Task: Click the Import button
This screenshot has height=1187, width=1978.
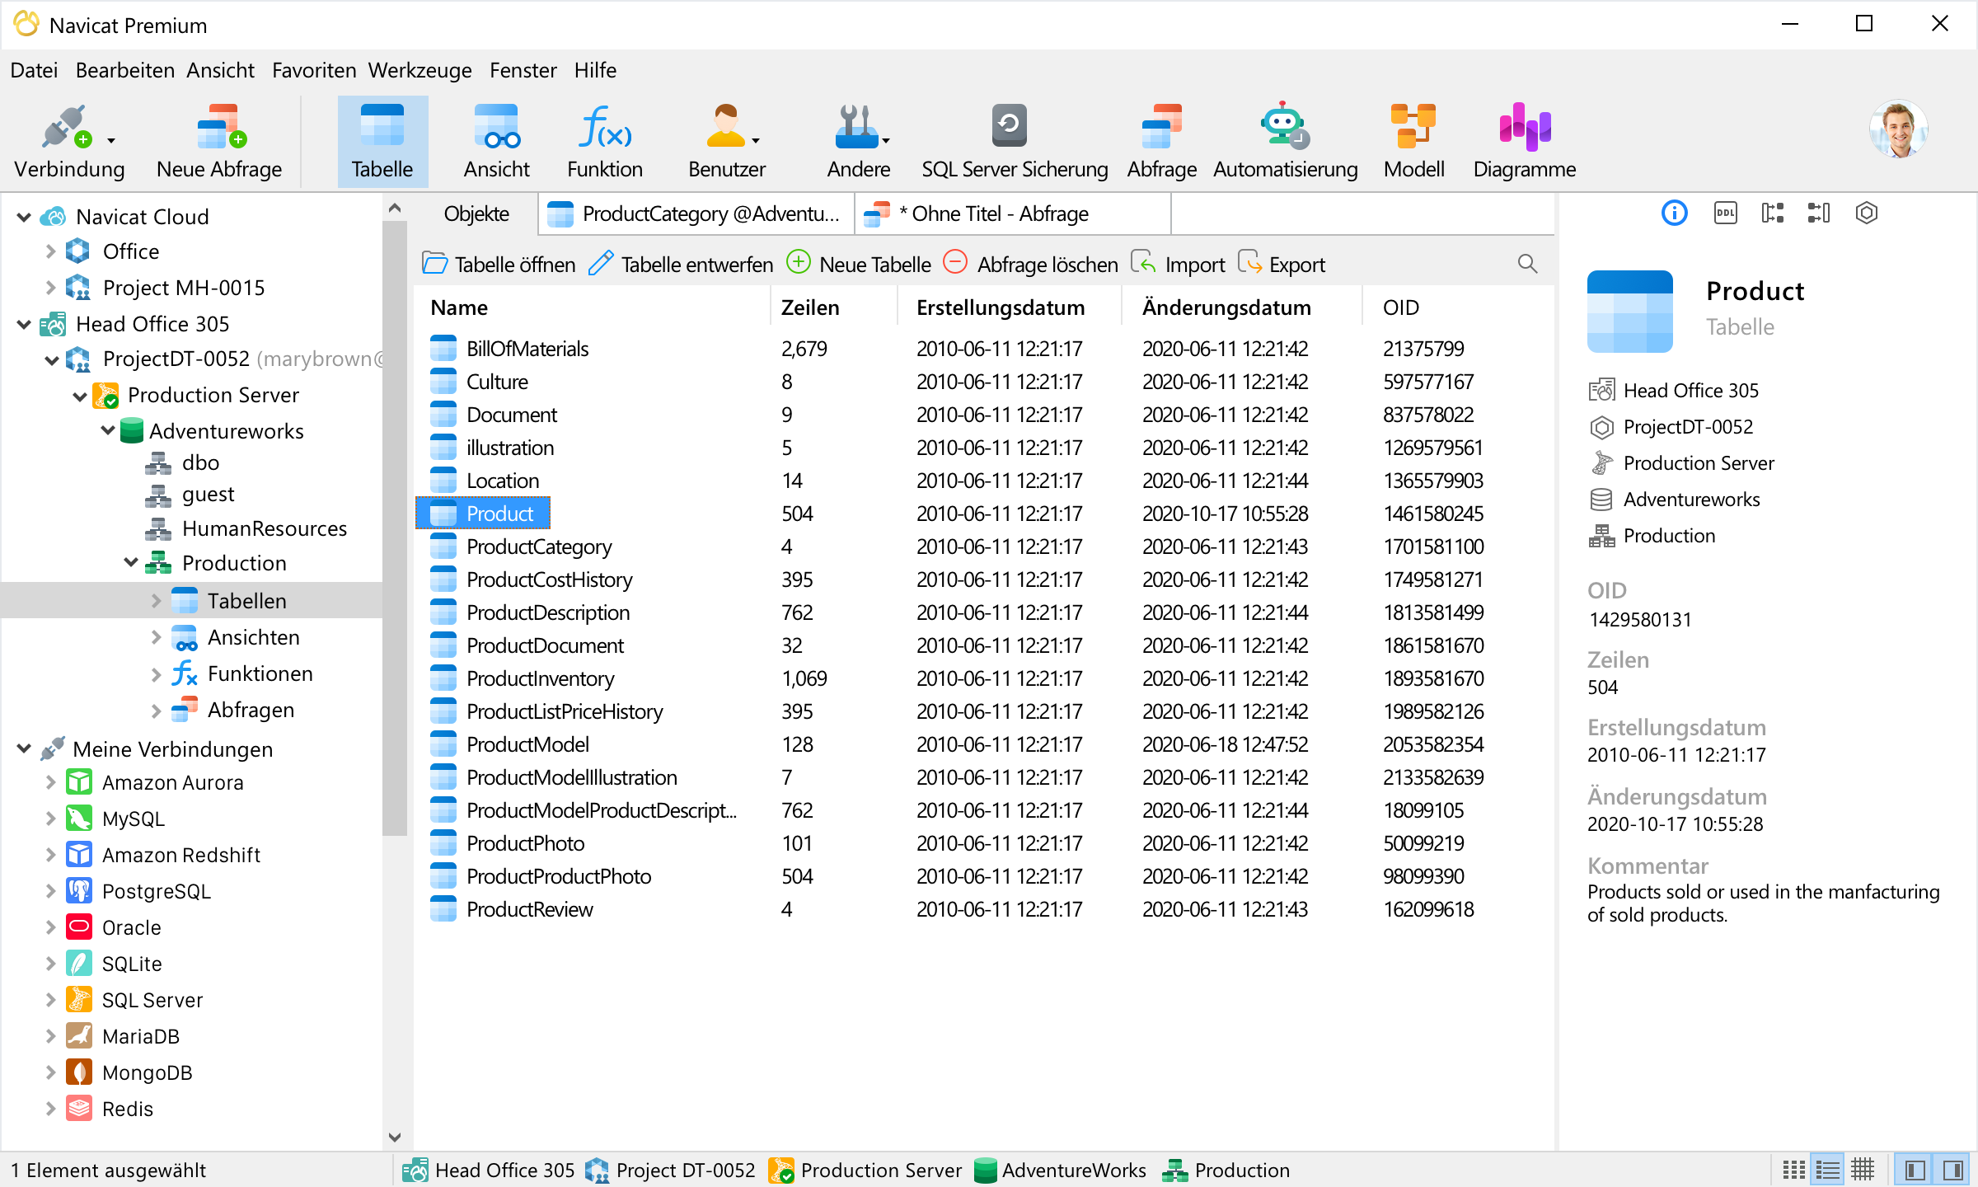Action: tap(1178, 265)
